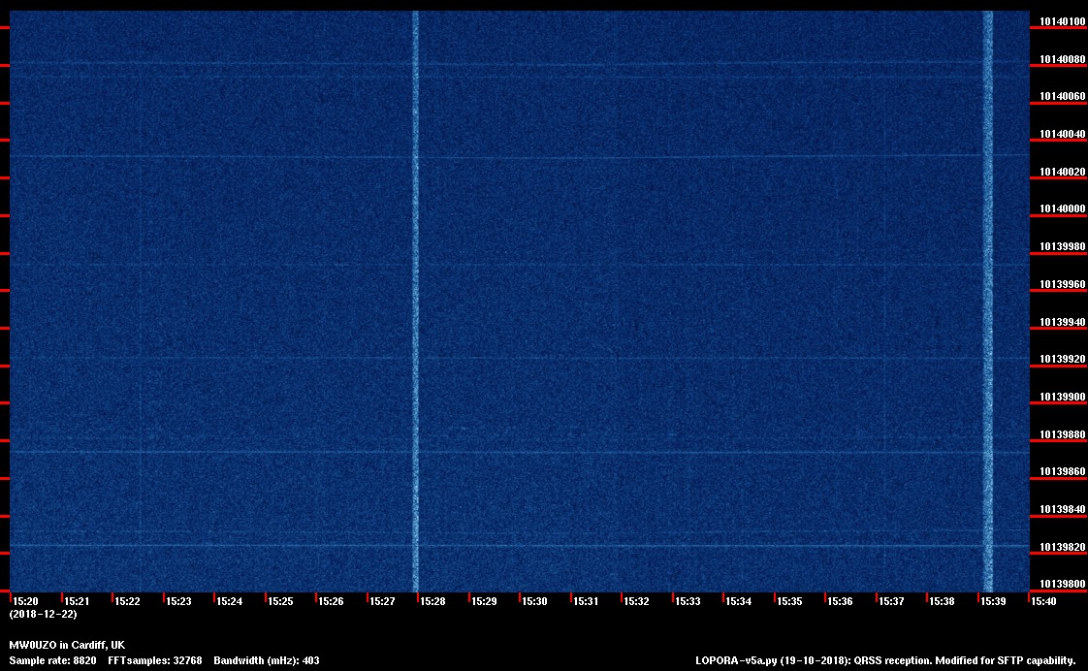Click the 15:39 time axis label
The image size is (1088, 671).
point(993,601)
